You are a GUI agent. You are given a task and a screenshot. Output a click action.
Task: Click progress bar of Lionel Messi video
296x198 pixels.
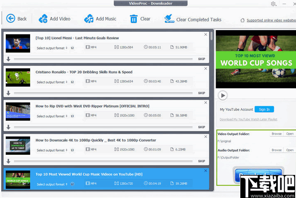[x=103, y=59]
